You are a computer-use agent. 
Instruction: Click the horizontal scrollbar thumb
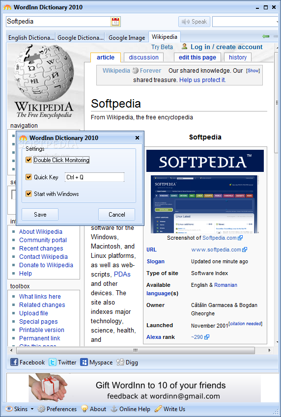point(136,350)
